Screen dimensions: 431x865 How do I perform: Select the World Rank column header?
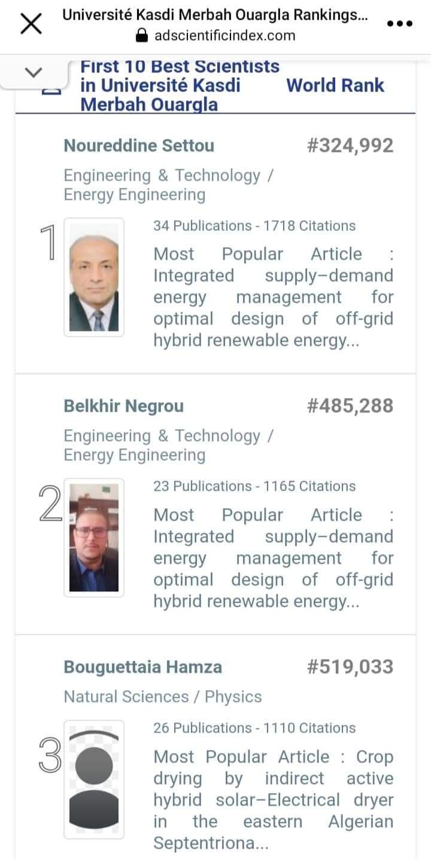pos(335,85)
